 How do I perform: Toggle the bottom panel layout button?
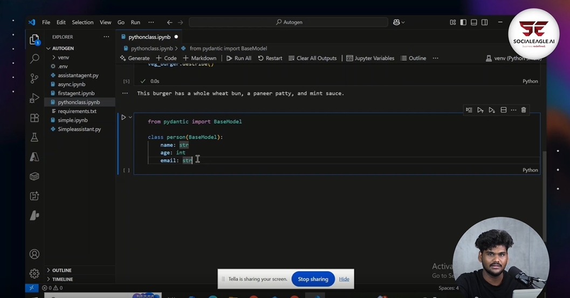(474, 22)
